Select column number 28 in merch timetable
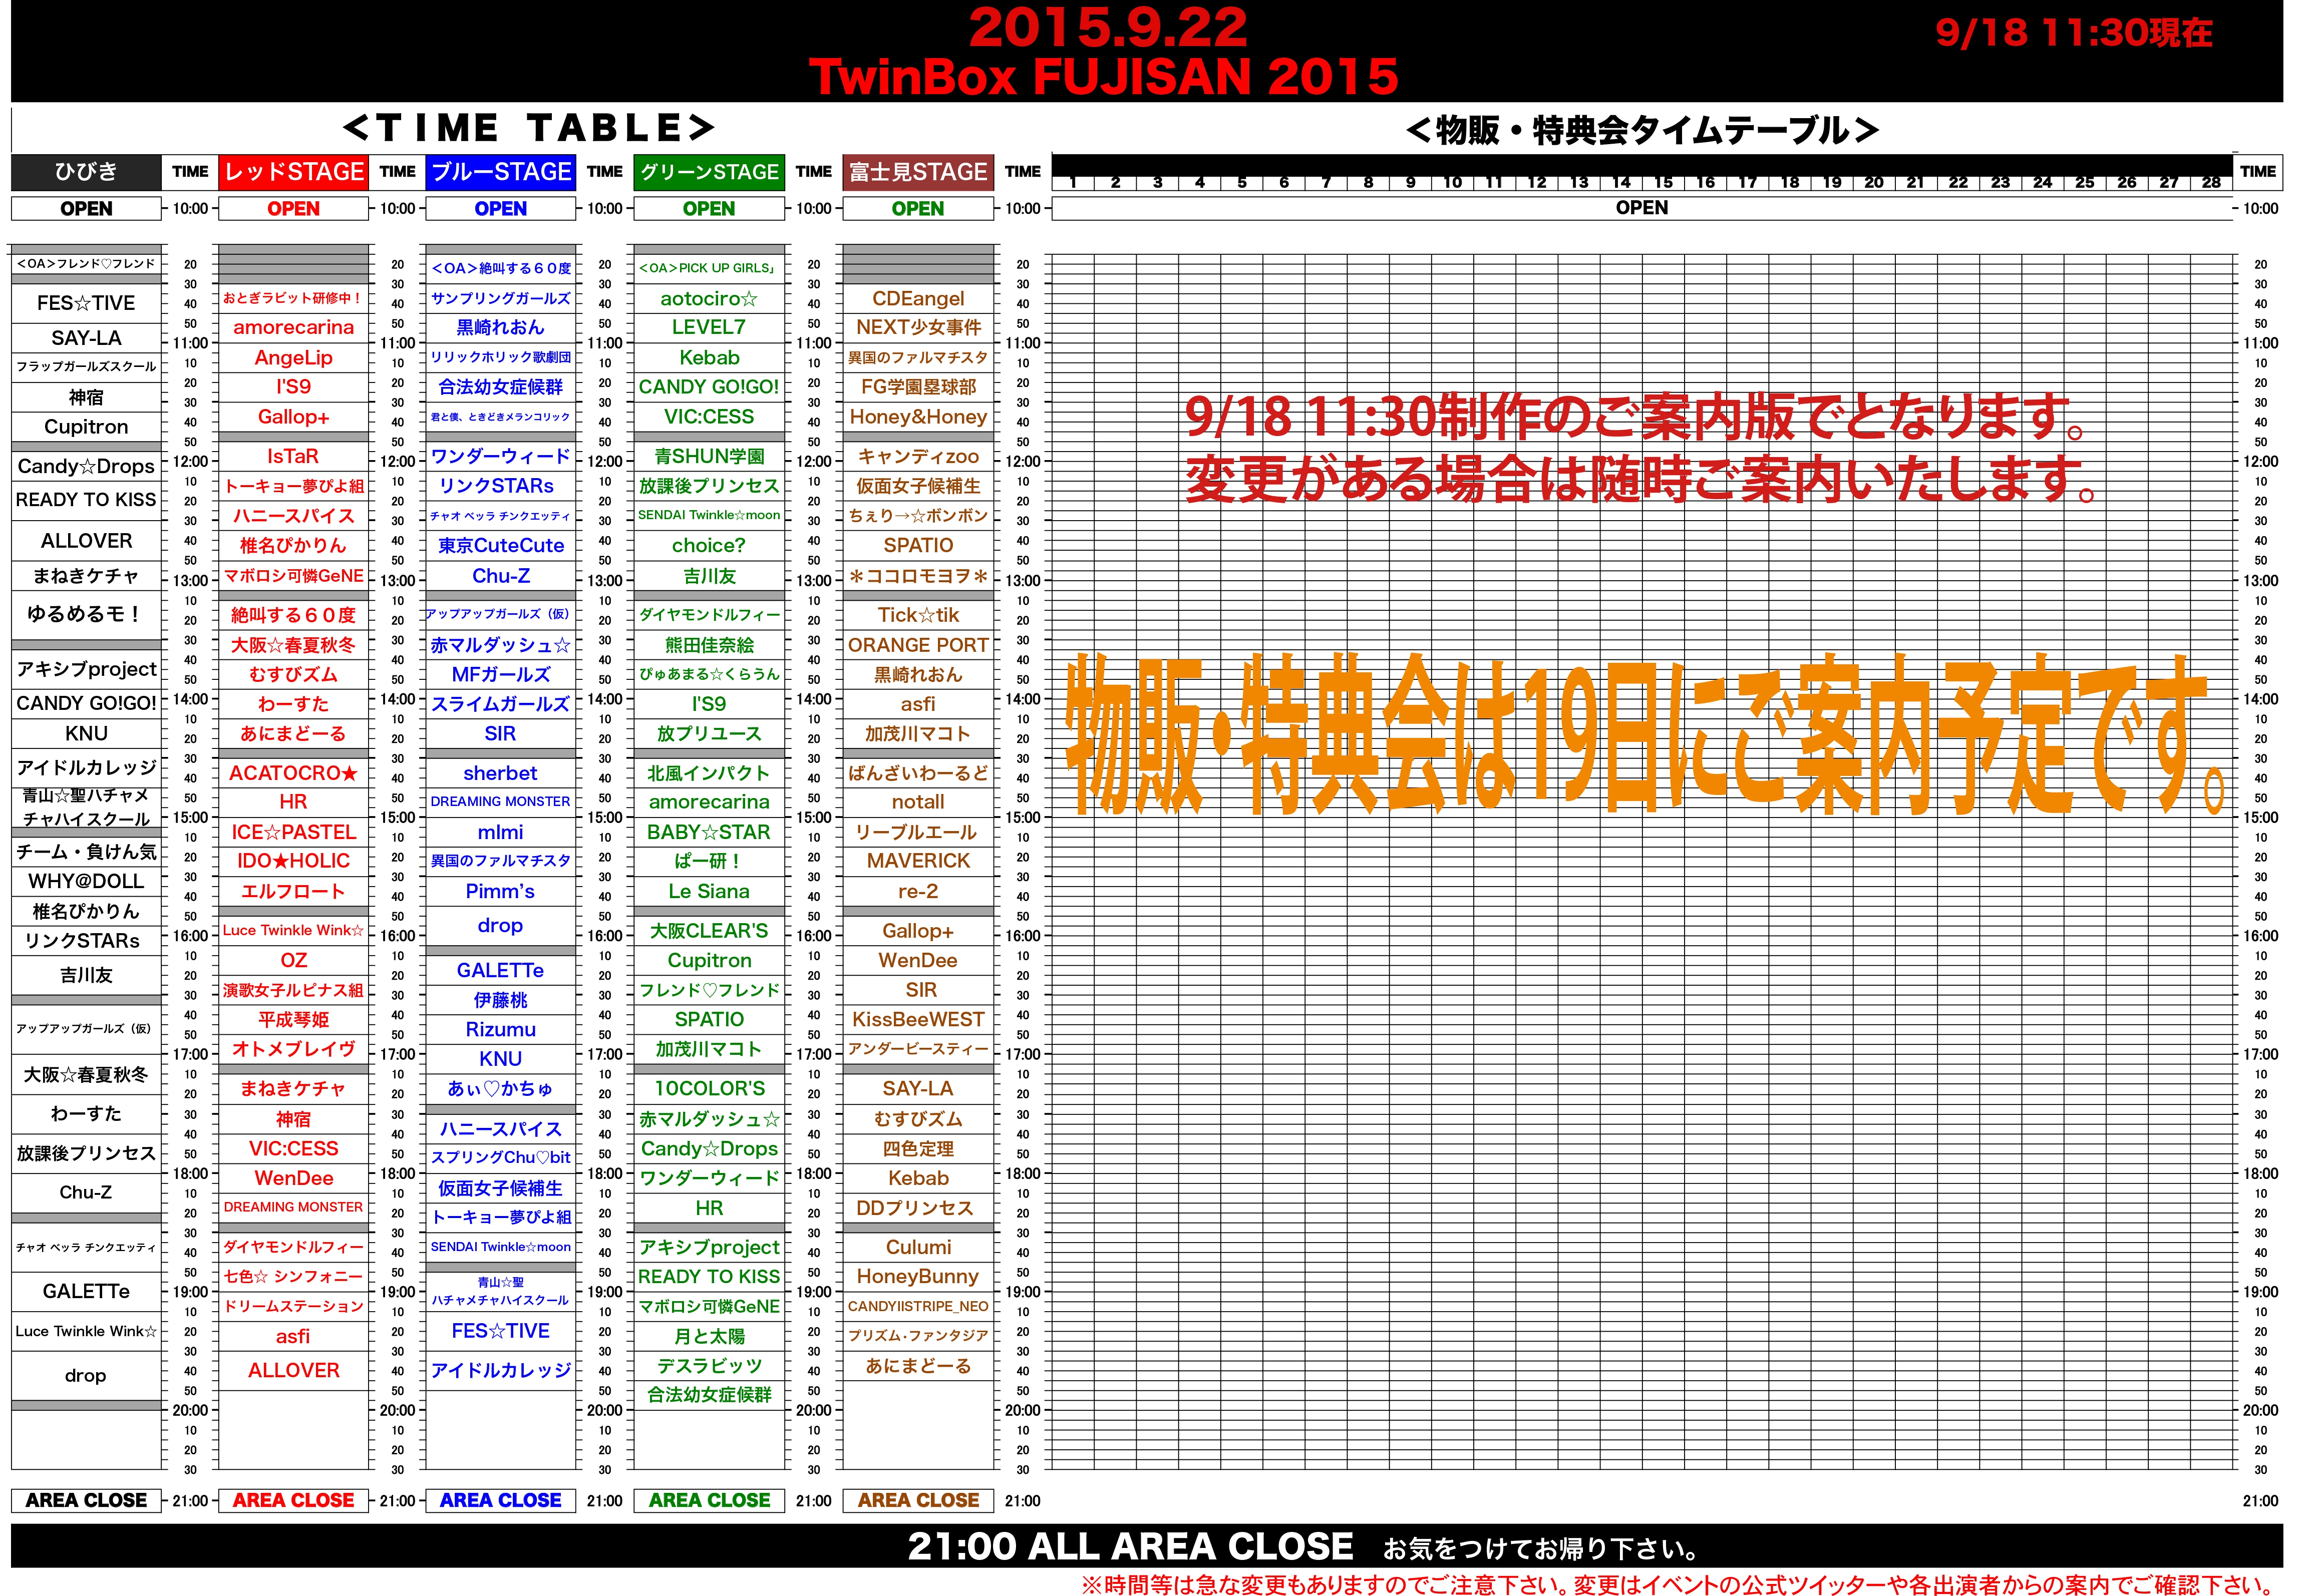 pos(2211,182)
